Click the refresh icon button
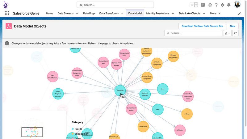This screenshot has width=247, height=139. [235, 33]
